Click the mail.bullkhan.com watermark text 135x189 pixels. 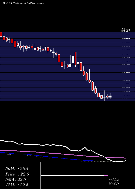click(x=32, y=3)
